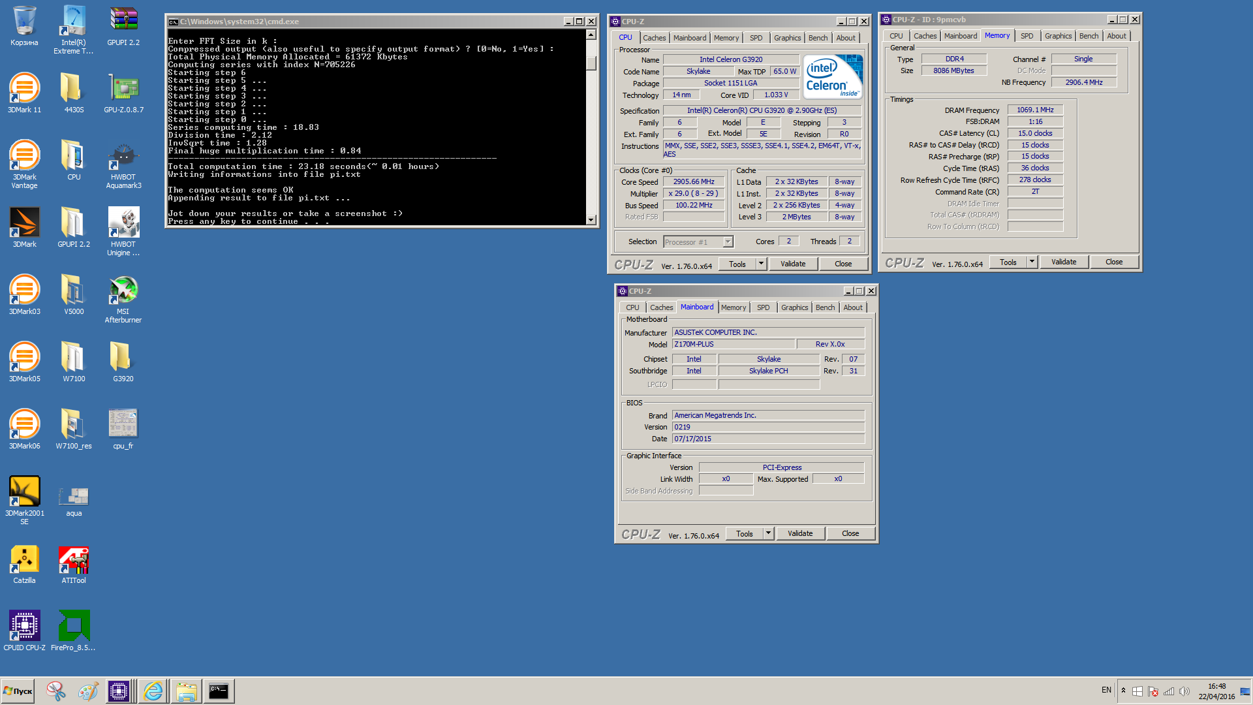Click the Z170M-PLUS model field
This screenshot has width=1253, height=705.
(734, 344)
